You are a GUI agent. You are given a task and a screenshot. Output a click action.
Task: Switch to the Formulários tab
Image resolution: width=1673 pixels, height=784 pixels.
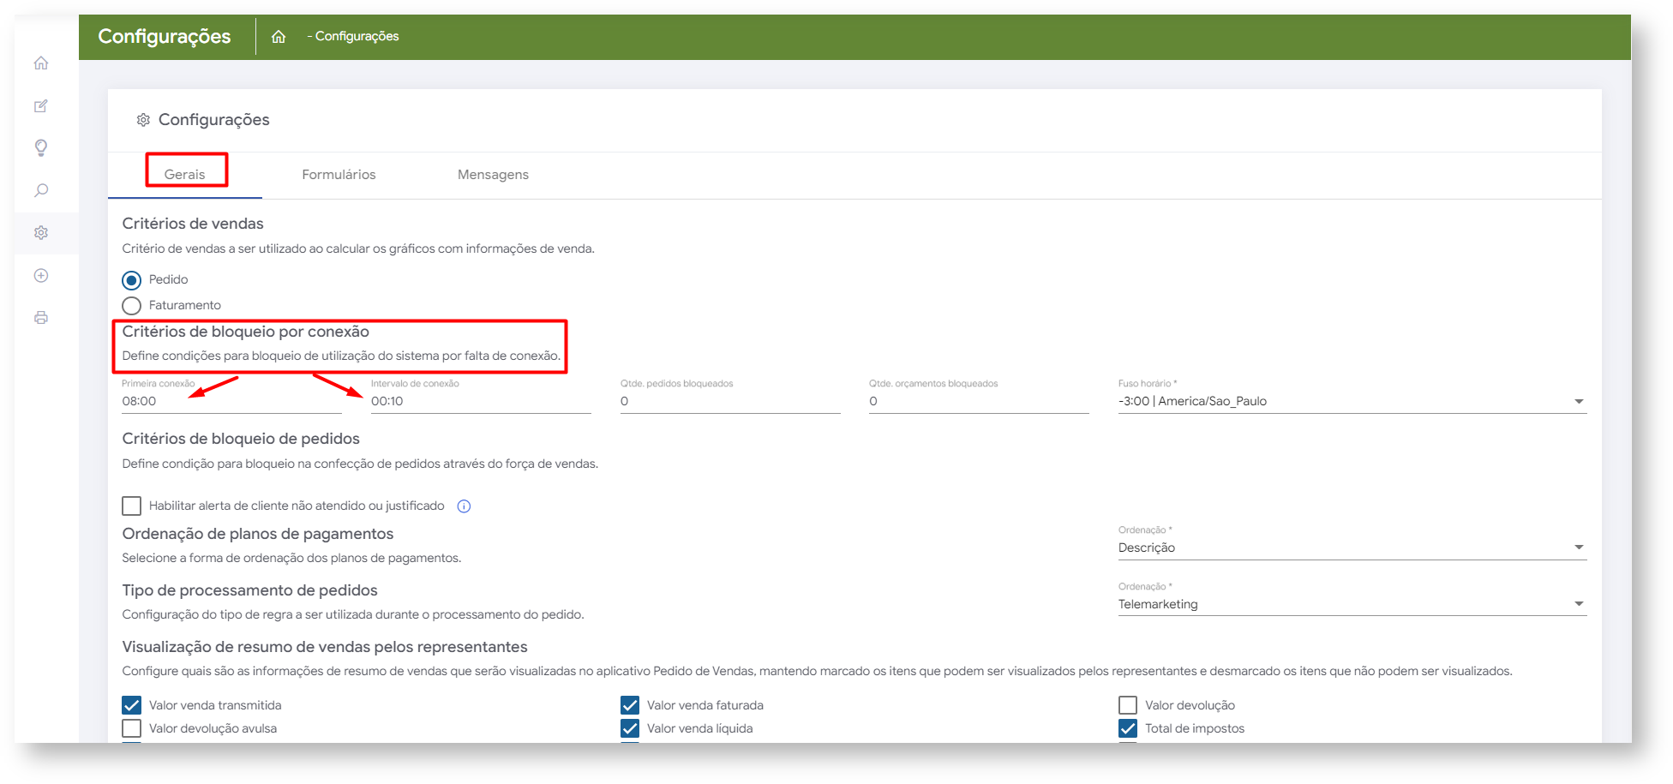tap(339, 175)
